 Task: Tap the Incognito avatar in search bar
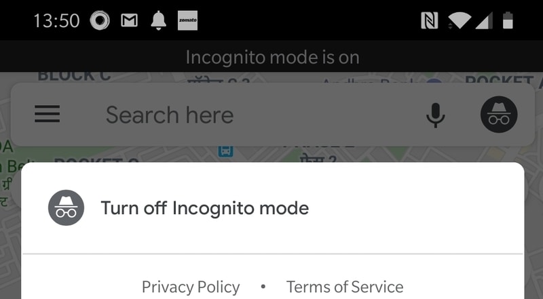[x=499, y=115]
